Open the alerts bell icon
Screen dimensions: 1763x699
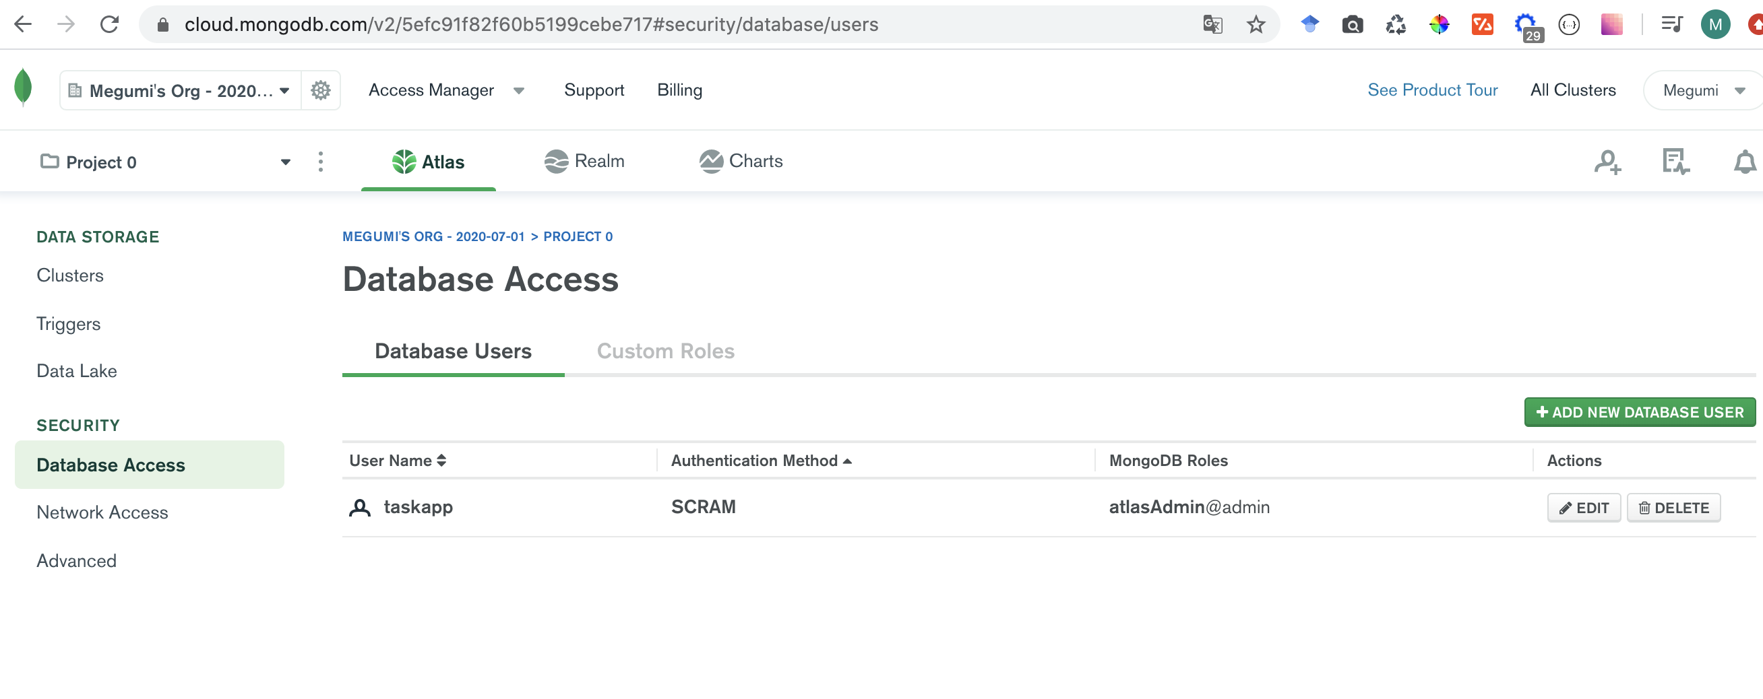(x=1744, y=162)
